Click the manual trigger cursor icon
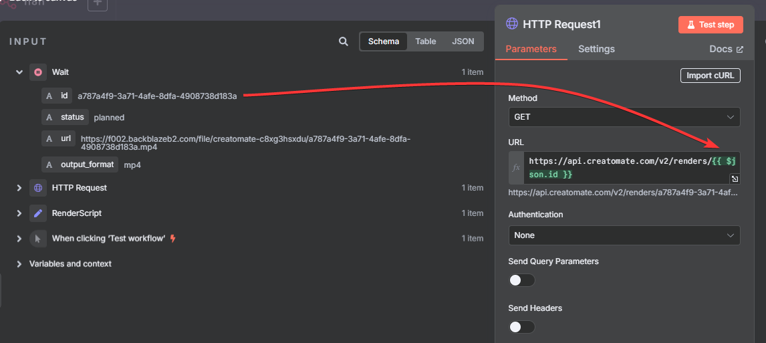Viewport: 766px width, 343px height. (38, 239)
